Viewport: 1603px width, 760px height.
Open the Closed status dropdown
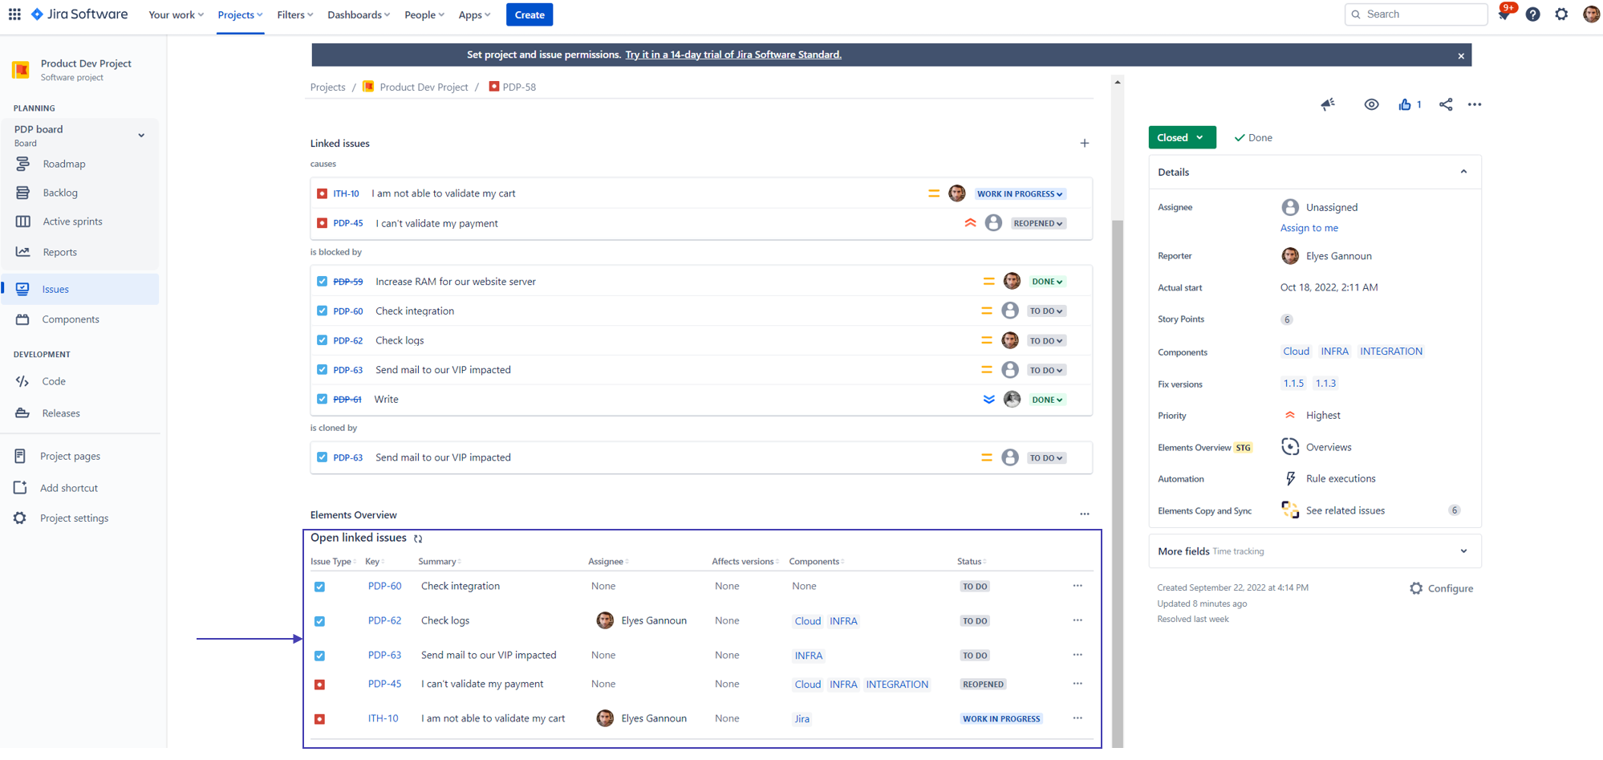point(1181,137)
